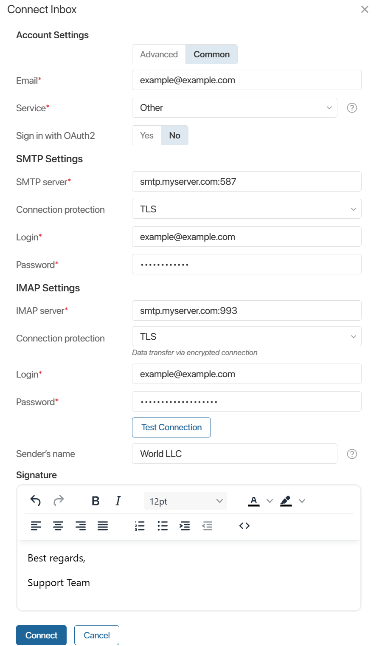
Task: Justify the signature text
Action: (x=103, y=526)
